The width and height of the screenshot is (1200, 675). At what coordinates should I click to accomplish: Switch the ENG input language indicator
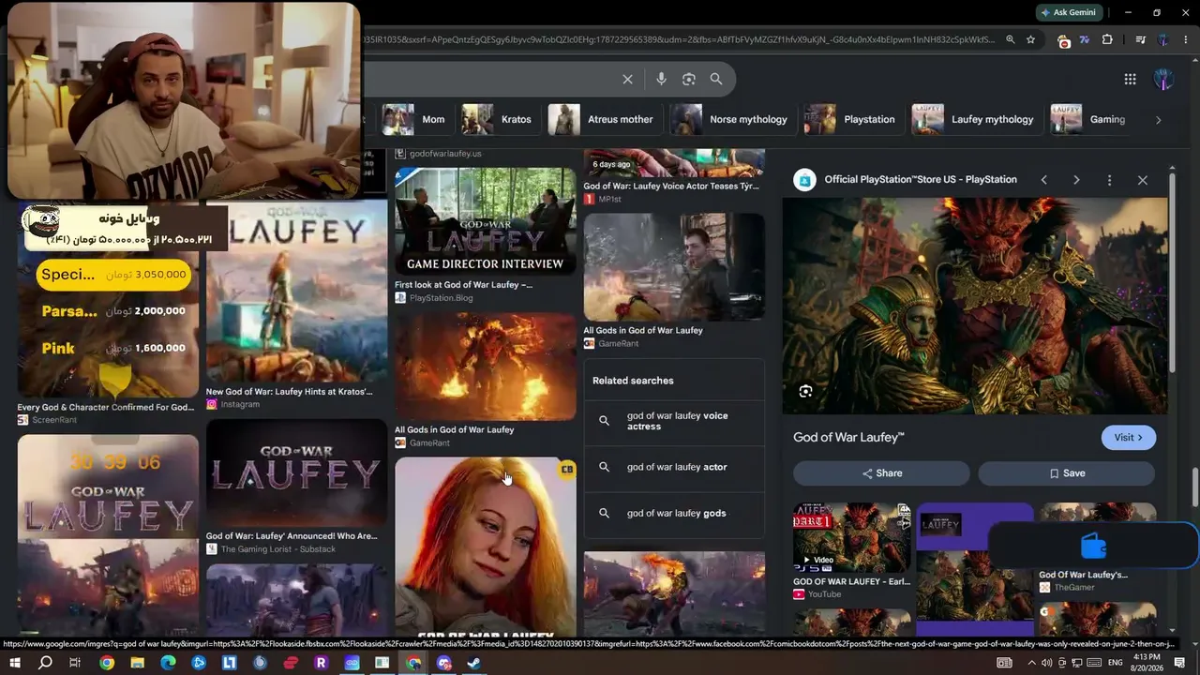click(x=1115, y=663)
